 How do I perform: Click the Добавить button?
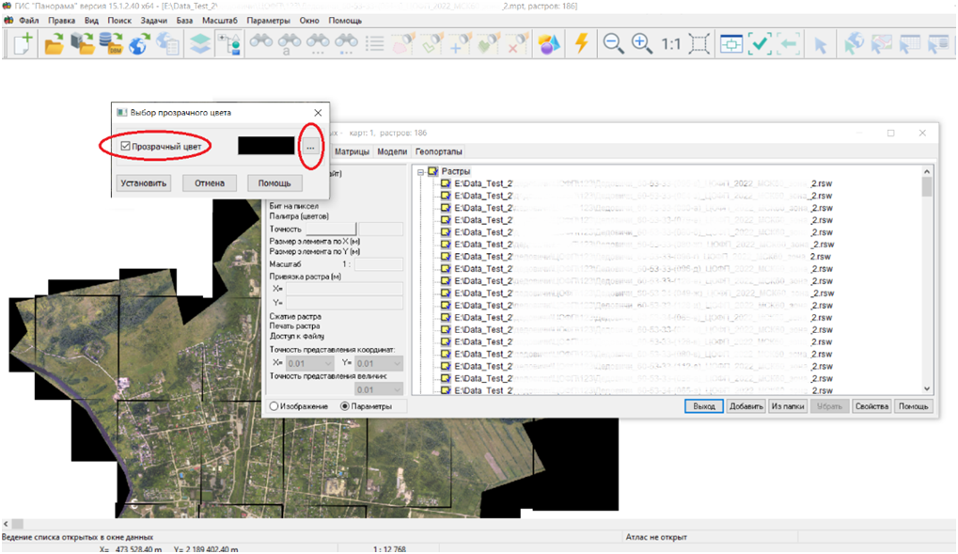(x=745, y=406)
